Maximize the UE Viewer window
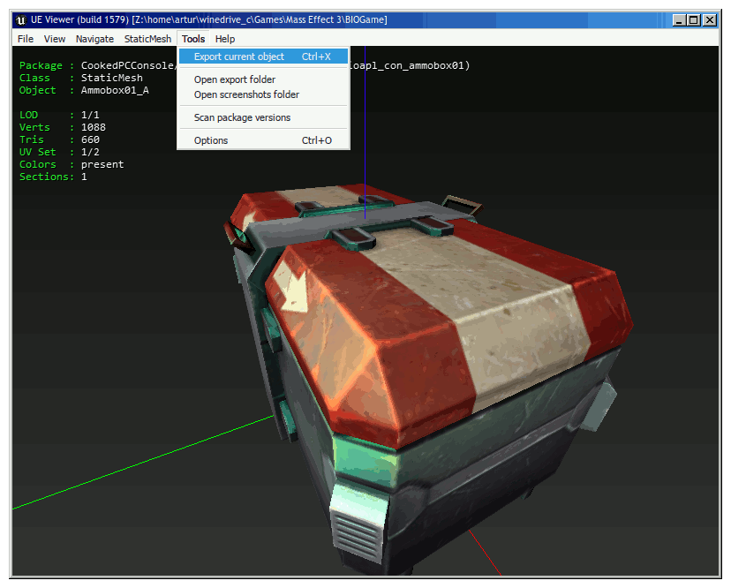 tap(694, 20)
